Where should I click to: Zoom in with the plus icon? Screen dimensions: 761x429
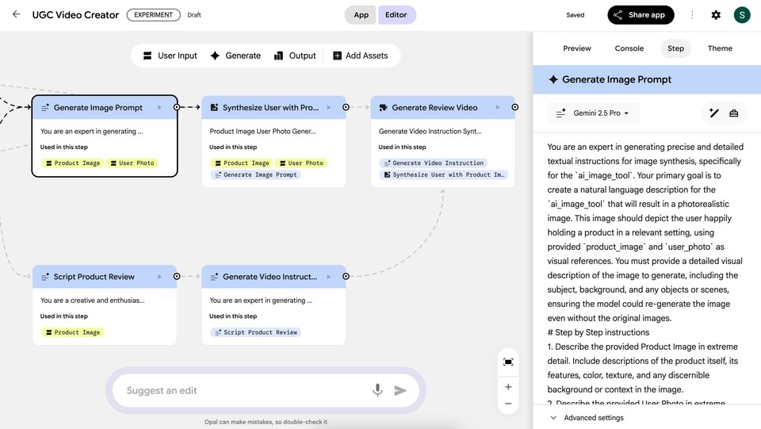508,387
